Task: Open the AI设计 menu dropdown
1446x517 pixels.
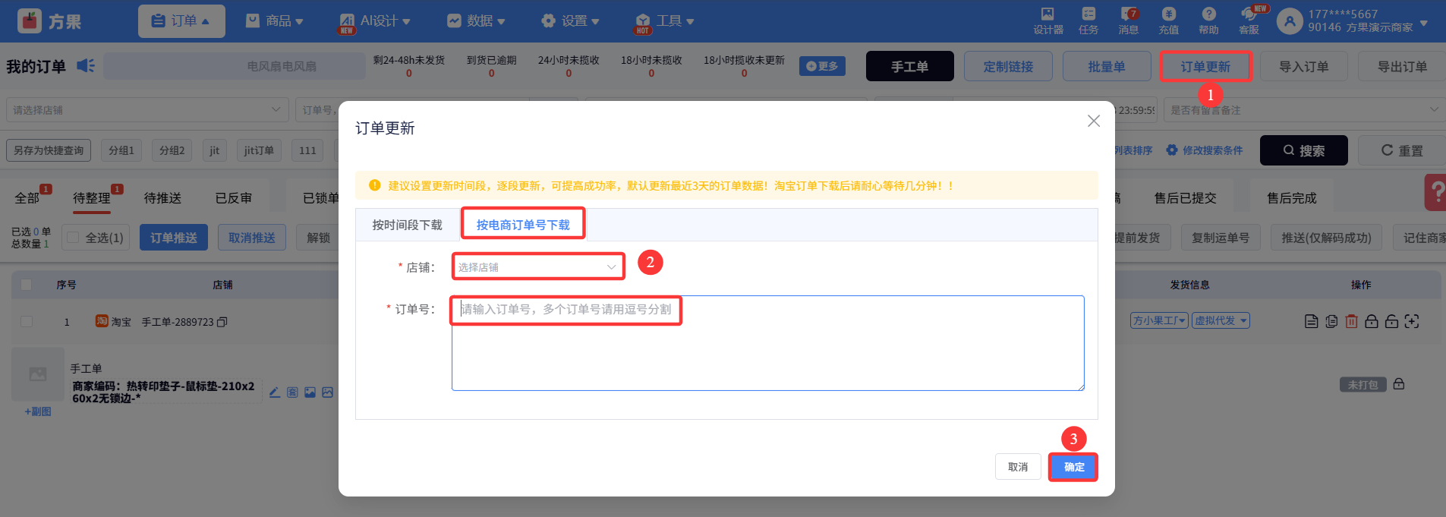Action: coord(375,21)
